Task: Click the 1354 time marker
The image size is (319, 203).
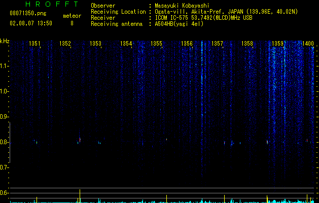Action: tap(126, 44)
